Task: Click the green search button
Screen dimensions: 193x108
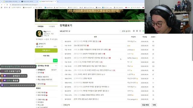Action: click(x=55, y=61)
